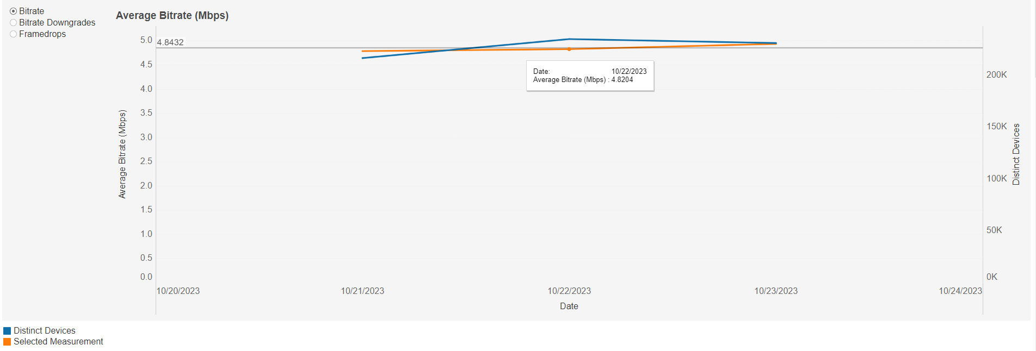Click the orange data point on 10/22/2023
The image size is (1036, 351).
pyautogui.click(x=569, y=49)
